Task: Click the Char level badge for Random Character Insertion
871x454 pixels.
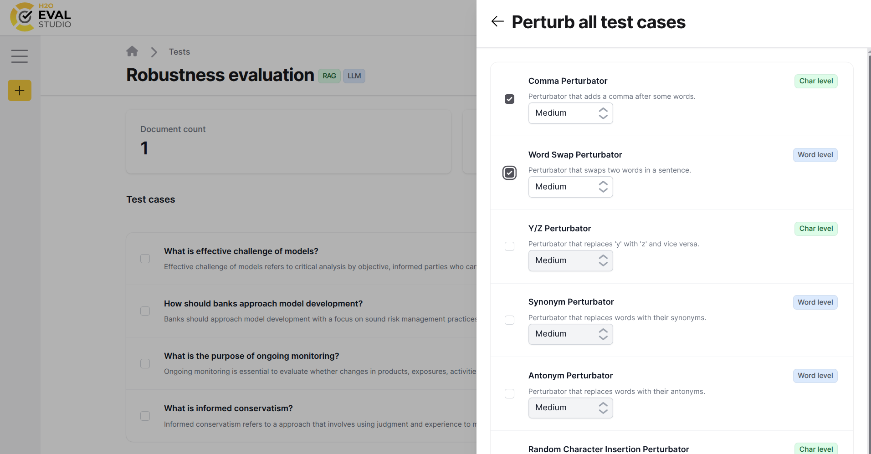Action: tap(816, 449)
